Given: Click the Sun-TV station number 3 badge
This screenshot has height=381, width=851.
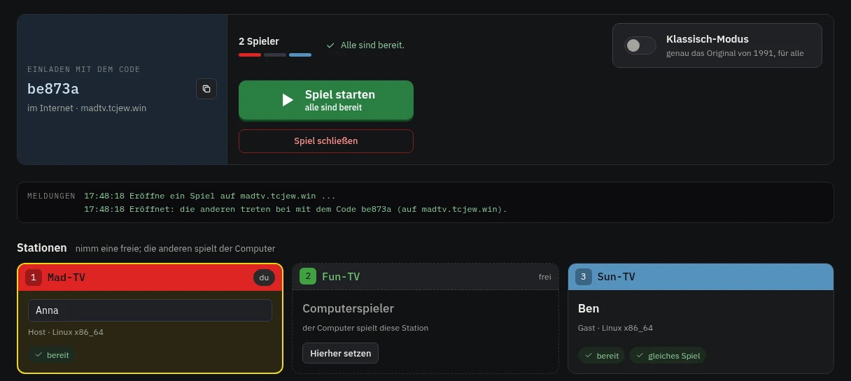Looking at the screenshot, I should [x=584, y=276].
